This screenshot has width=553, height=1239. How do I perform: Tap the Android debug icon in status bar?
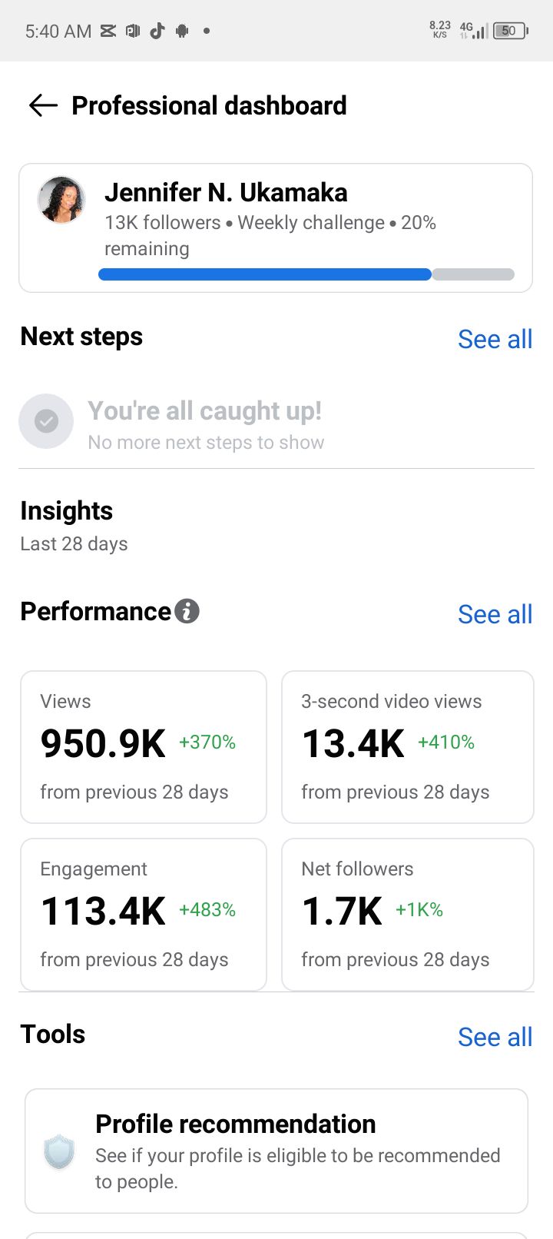pos(182,31)
